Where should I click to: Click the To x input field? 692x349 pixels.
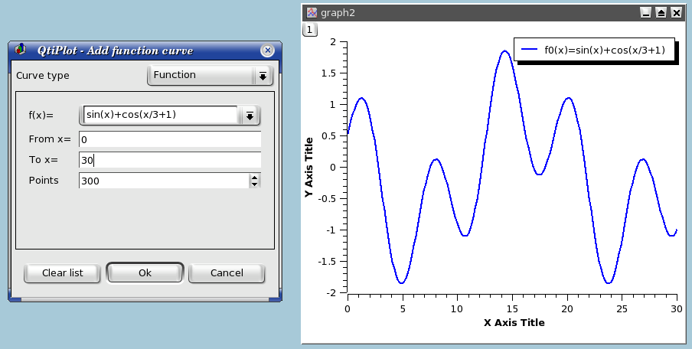coord(169,160)
